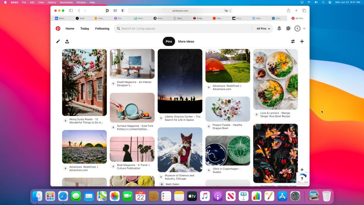Open the pink building with flowers pin

coord(85,82)
